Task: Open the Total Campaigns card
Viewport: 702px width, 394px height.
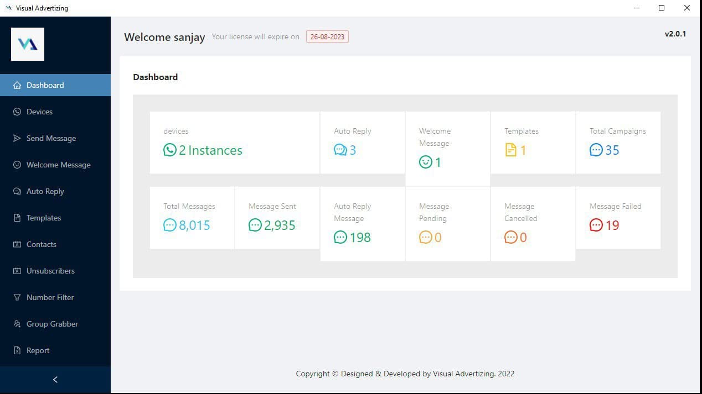Action: (x=618, y=143)
